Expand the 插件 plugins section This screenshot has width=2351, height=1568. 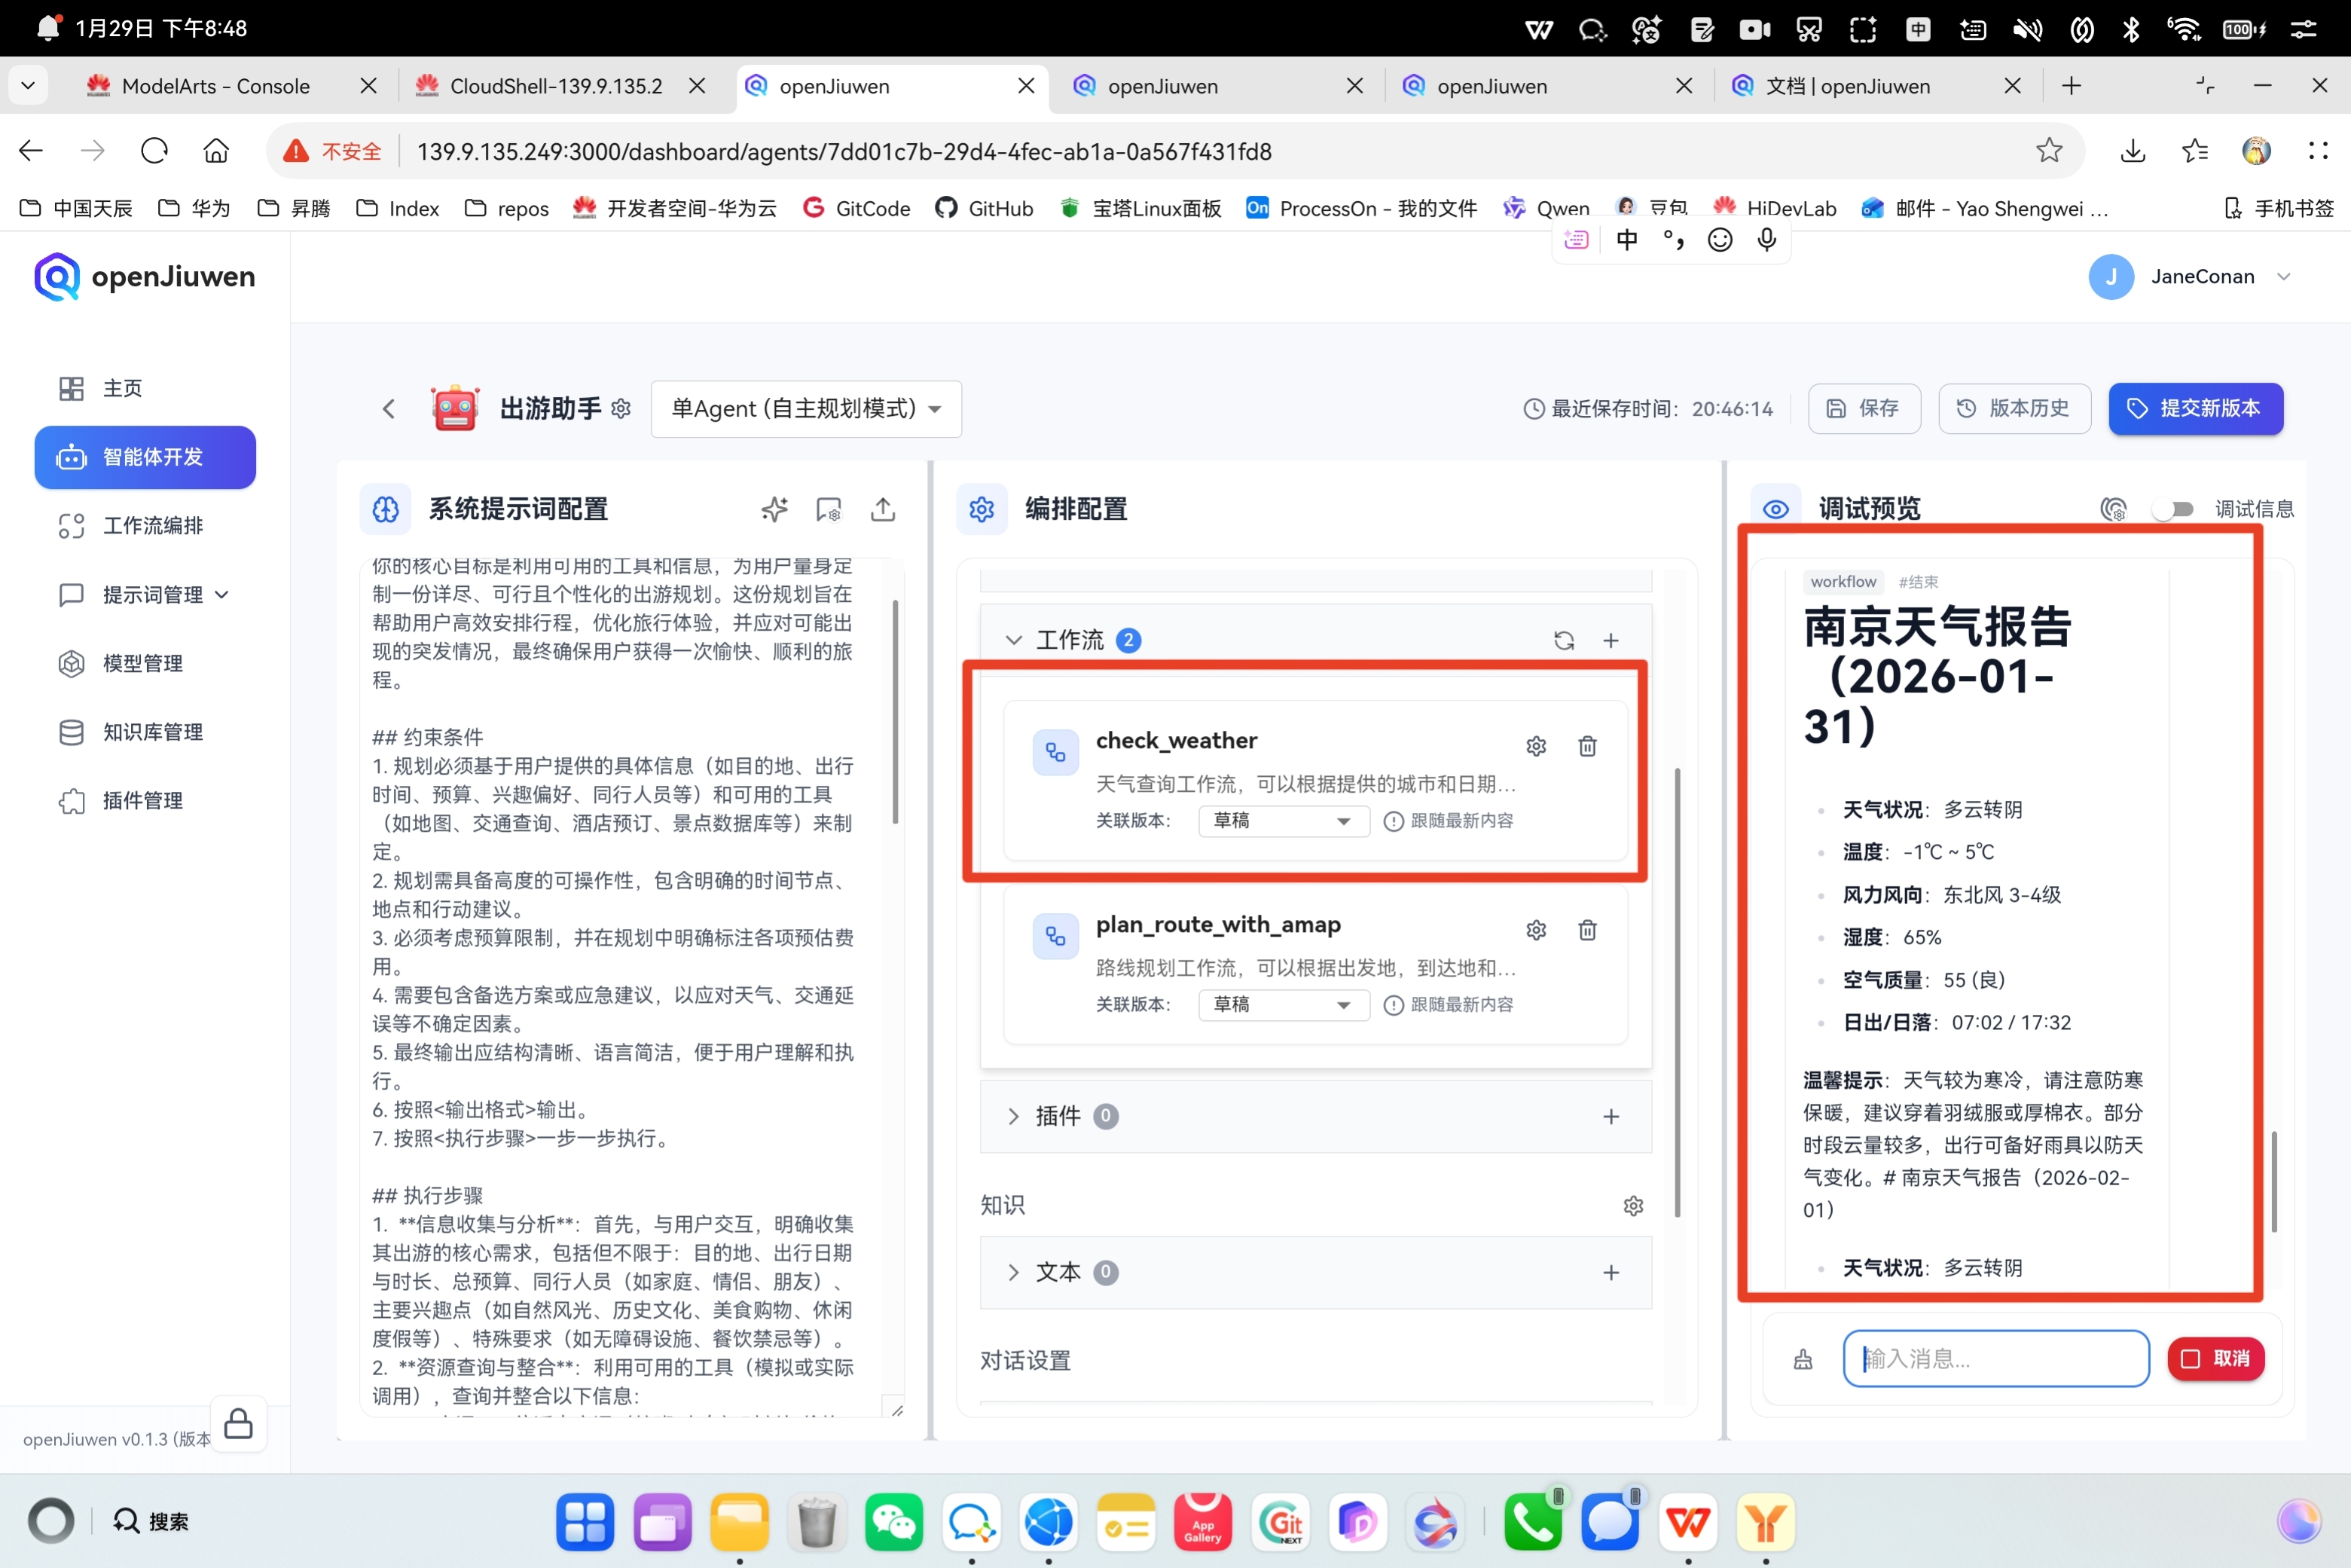tap(1014, 1116)
